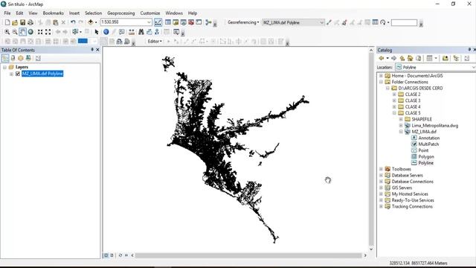Click List By Visibility icon

click(21, 58)
